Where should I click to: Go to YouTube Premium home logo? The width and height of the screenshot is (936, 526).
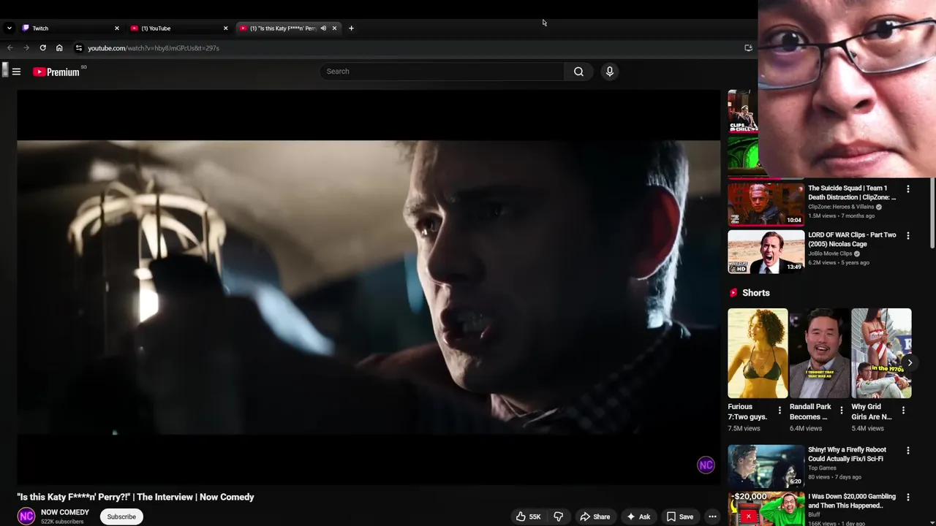coord(56,72)
